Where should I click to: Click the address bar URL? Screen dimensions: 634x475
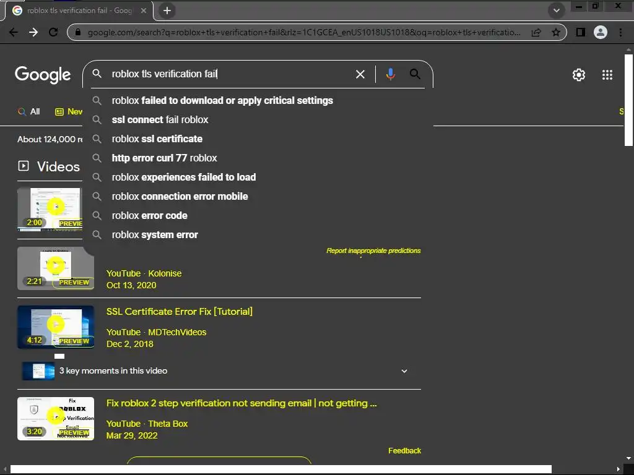pyautogui.click(x=304, y=32)
